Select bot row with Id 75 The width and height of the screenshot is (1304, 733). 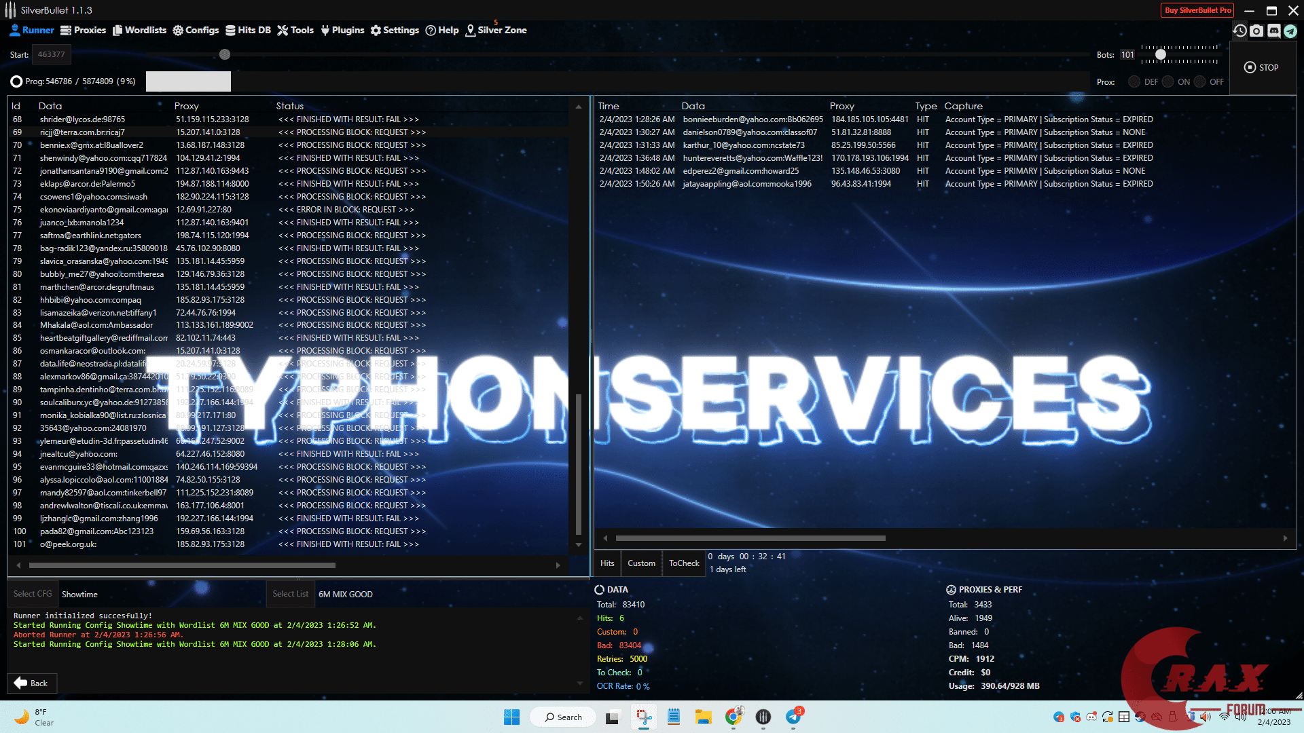tap(289, 210)
